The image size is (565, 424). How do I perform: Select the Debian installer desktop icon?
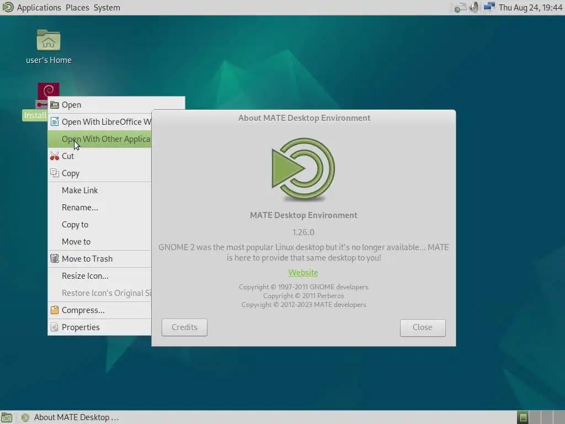(x=49, y=92)
